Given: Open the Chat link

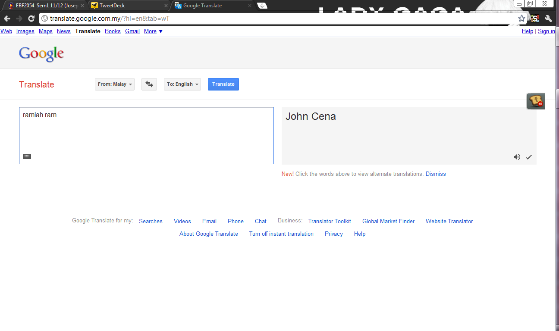Looking at the screenshot, I should [261, 221].
